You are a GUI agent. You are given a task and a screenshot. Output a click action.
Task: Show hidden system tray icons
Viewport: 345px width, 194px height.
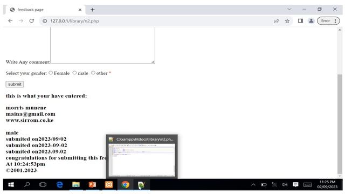tap(253, 184)
